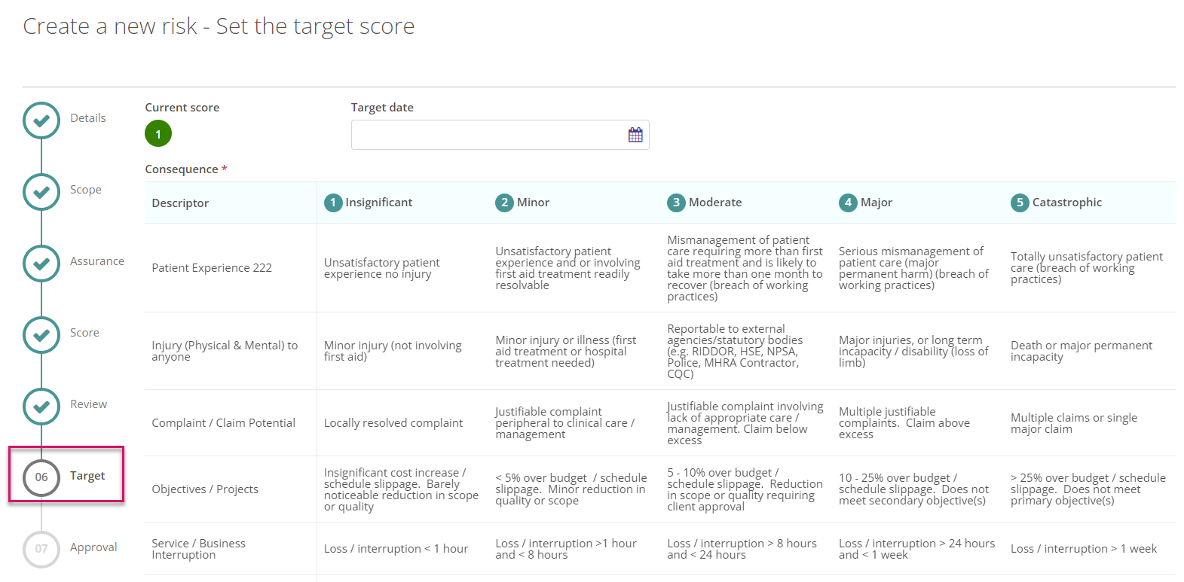The height and width of the screenshot is (582, 1184).
Task: Click the Moderate number 3 badge
Action: click(676, 203)
